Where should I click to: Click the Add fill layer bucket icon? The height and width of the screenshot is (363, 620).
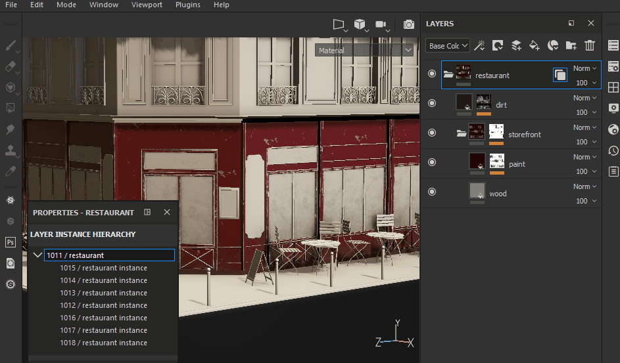click(x=534, y=45)
